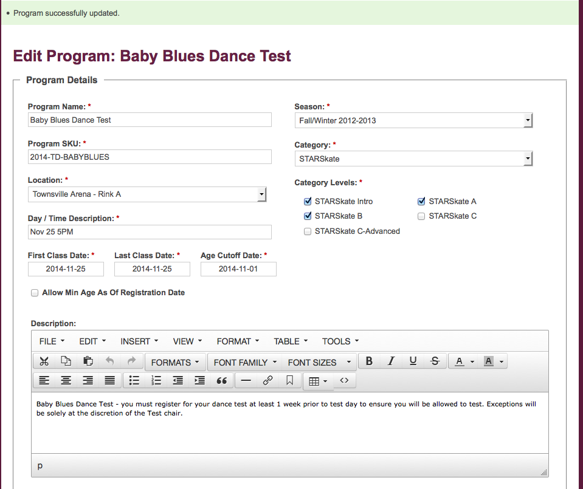Apply blockquote formatting
The height and width of the screenshot is (489, 583).
(222, 380)
